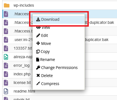117x100 pixels.
Task: Choose View from the context menu
Action: (x=59, y=27)
